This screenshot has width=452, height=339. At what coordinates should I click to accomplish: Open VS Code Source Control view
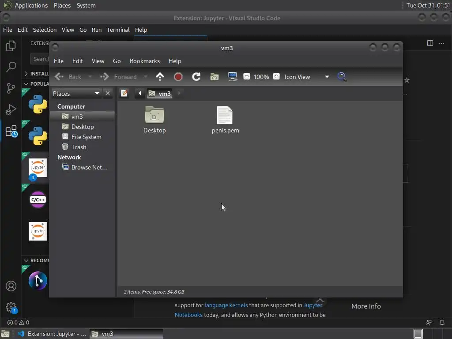(11, 88)
